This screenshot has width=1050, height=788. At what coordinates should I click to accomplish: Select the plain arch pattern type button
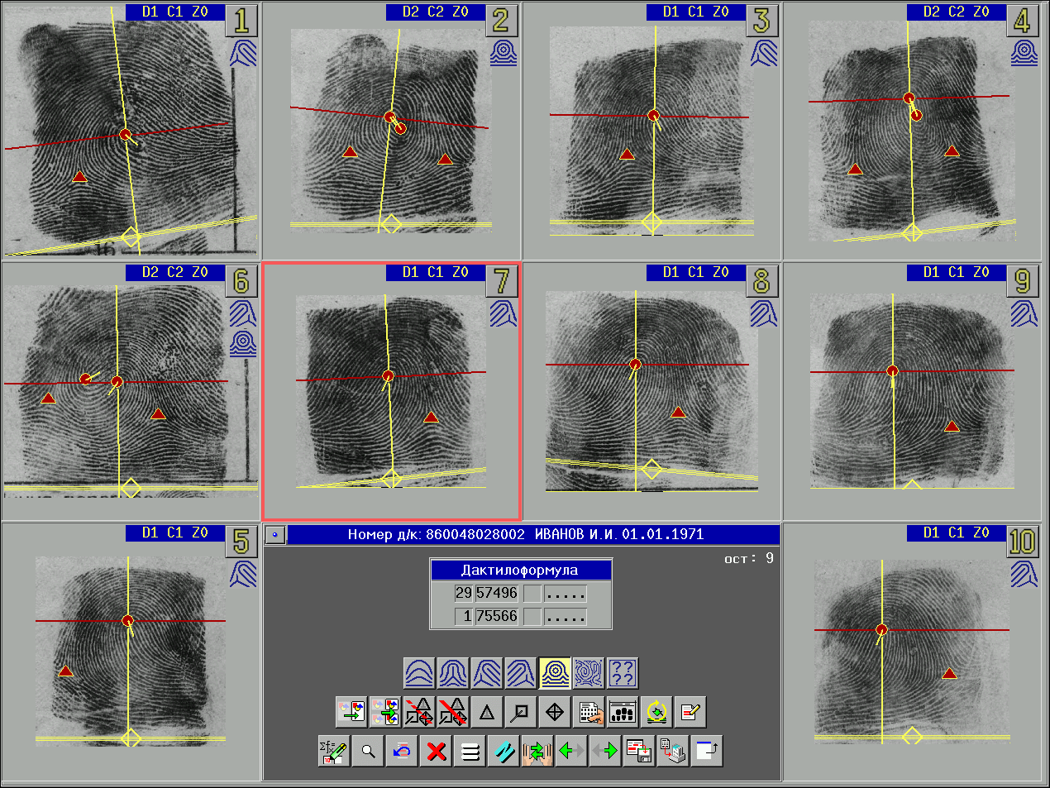pyautogui.click(x=419, y=673)
